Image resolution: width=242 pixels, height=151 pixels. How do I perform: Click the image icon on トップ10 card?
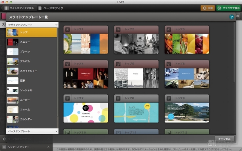68,132
